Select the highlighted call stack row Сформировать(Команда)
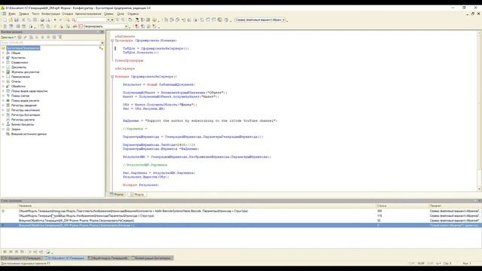The width and height of the screenshot is (482, 271). coord(241,225)
